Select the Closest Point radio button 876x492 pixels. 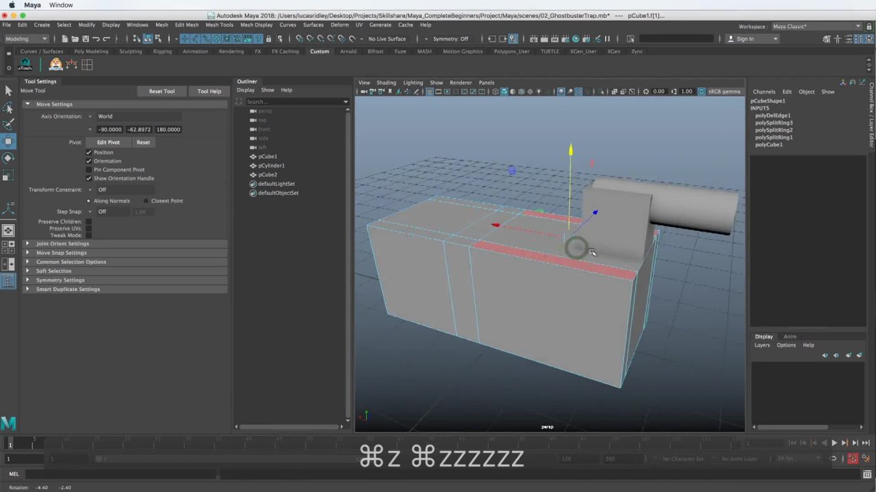click(x=146, y=201)
